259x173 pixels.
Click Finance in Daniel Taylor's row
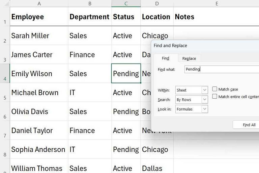click(x=90, y=130)
